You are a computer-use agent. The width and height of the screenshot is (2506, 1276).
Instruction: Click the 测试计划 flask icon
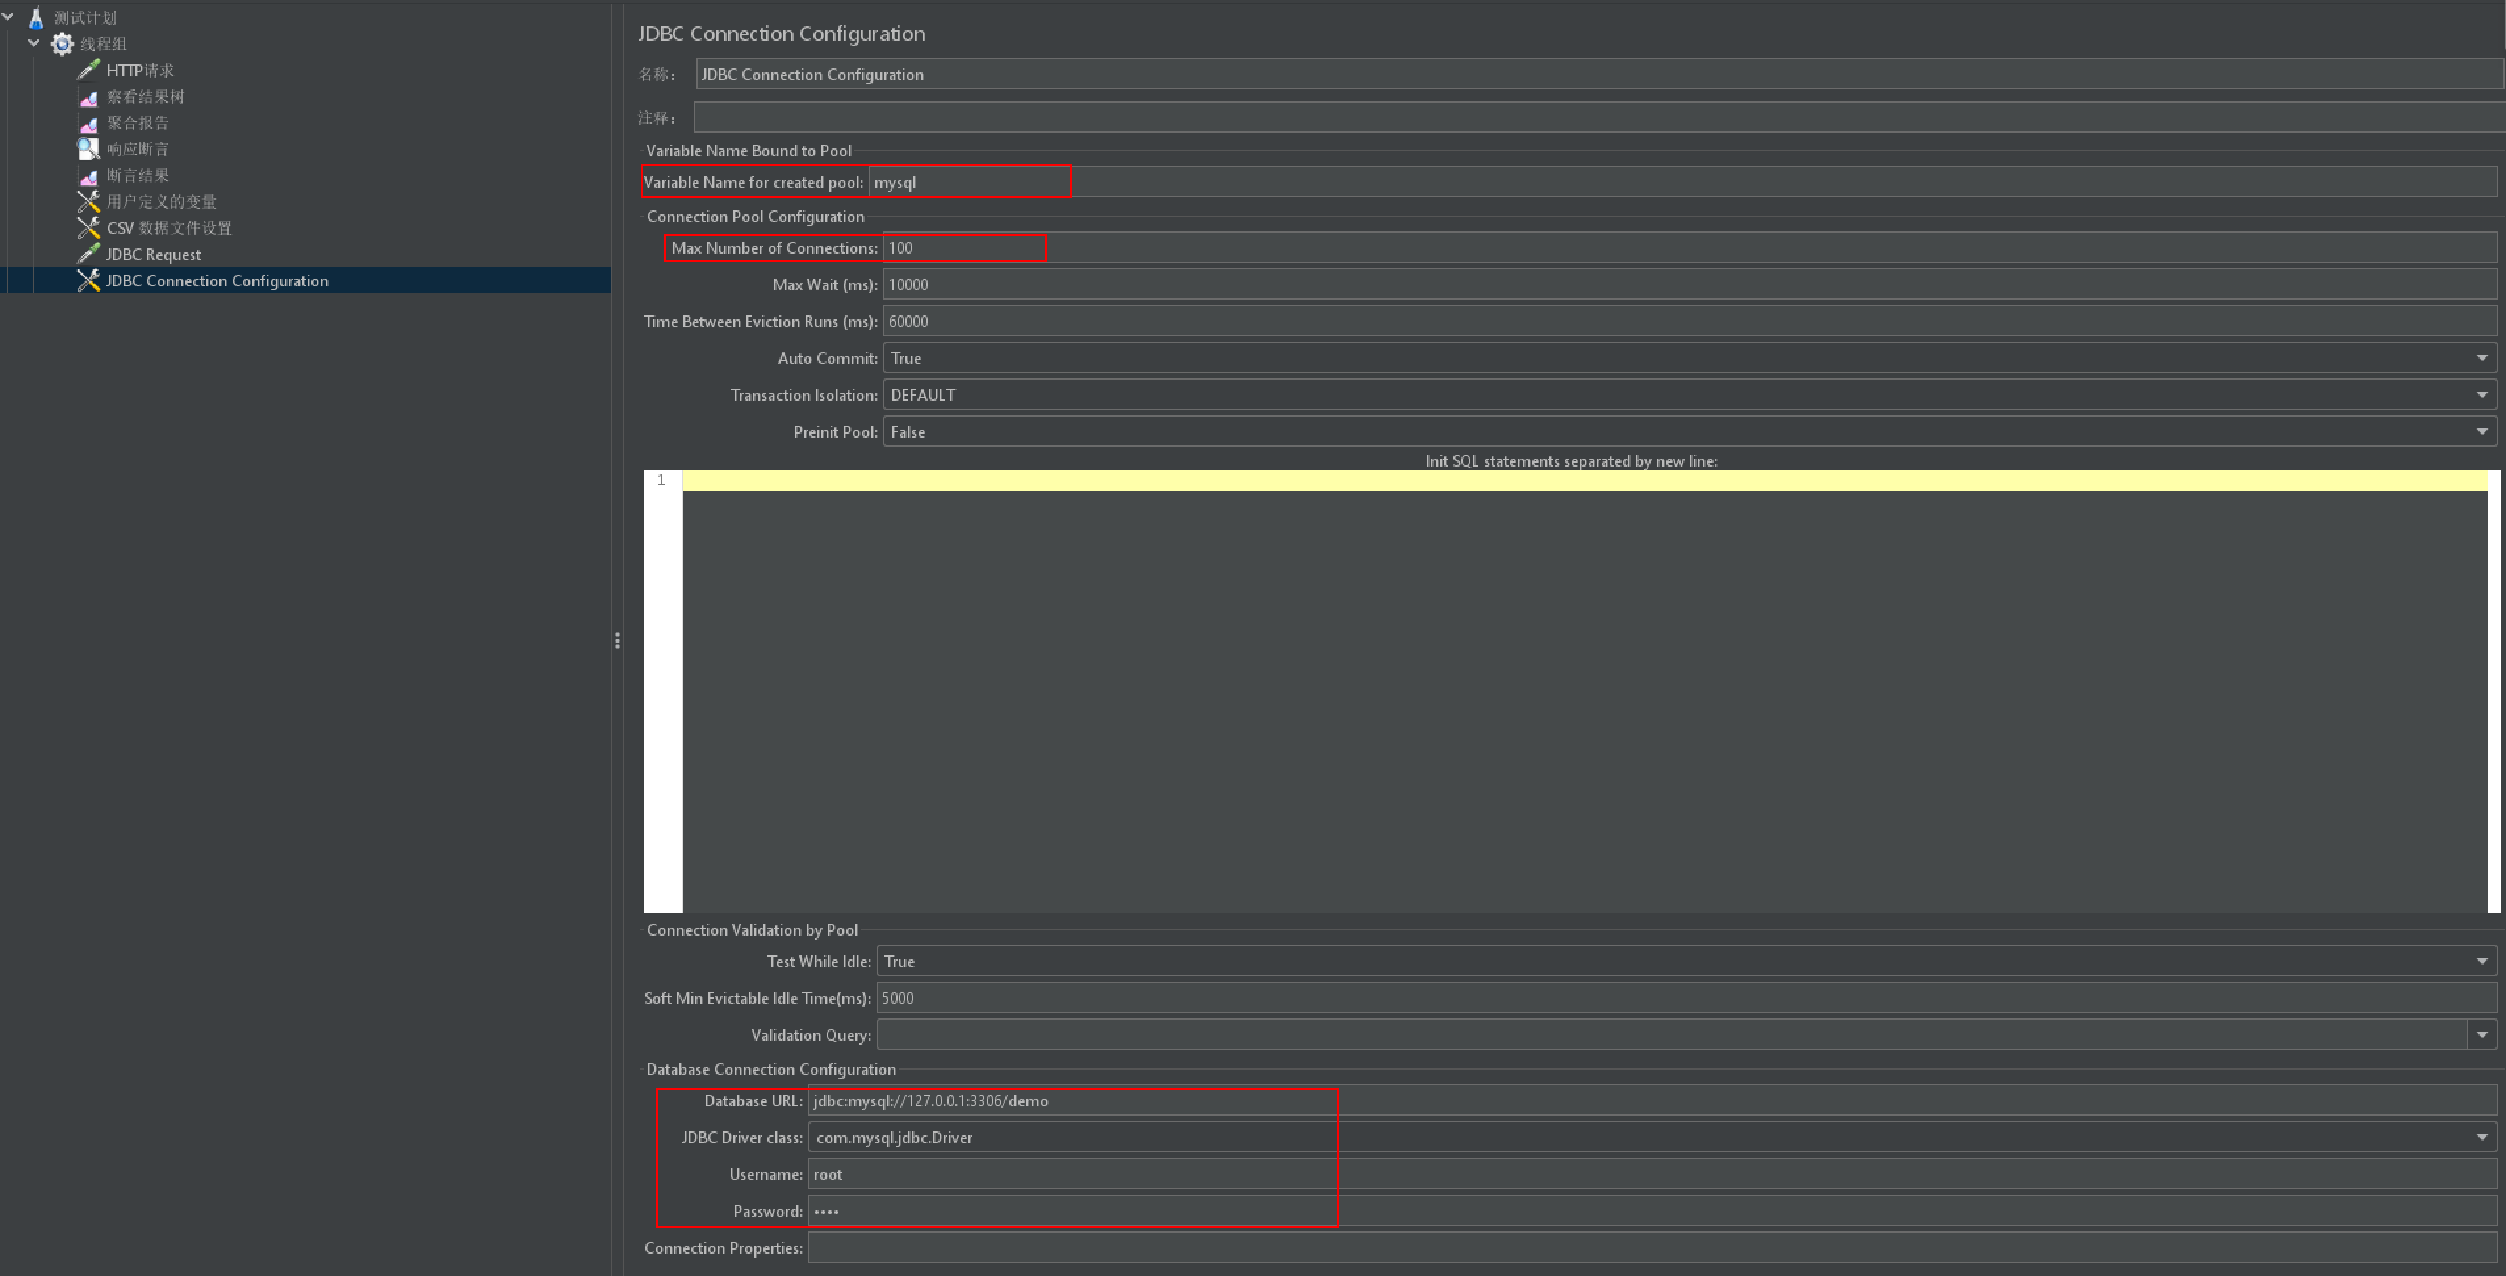point(36,18)
